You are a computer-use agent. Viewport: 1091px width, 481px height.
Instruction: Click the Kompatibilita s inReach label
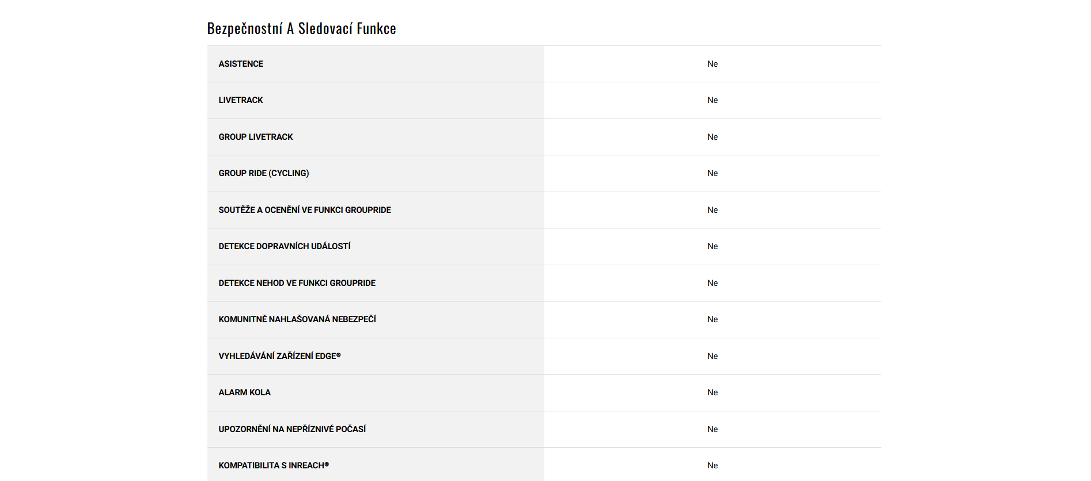click(274, 465)
